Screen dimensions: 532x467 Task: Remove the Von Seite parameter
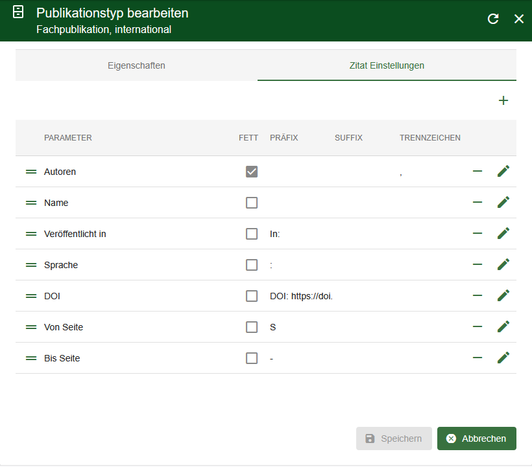point(478,326)
